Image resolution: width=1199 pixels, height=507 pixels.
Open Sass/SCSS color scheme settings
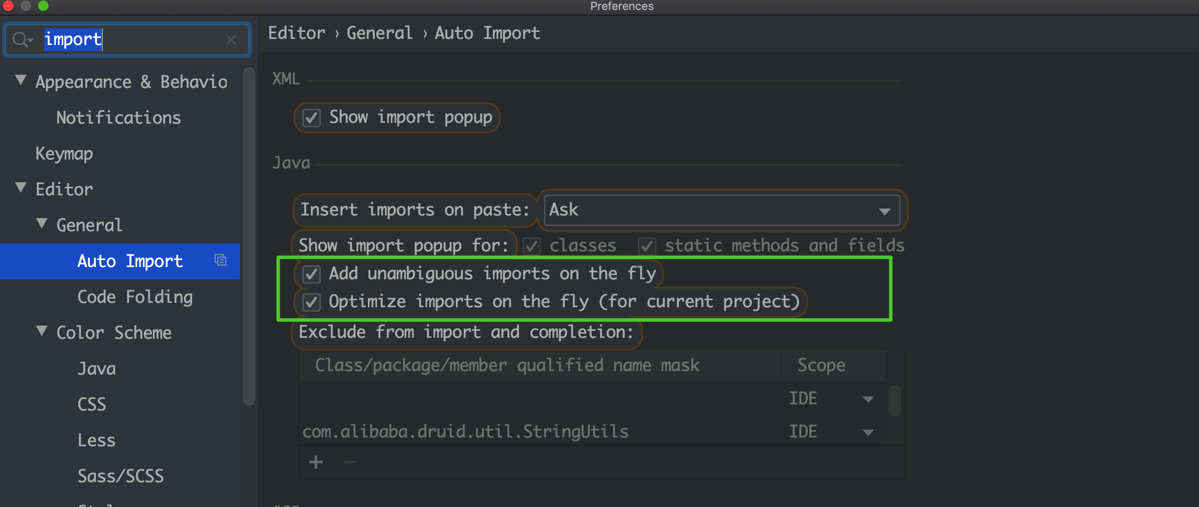pos(121,476)
